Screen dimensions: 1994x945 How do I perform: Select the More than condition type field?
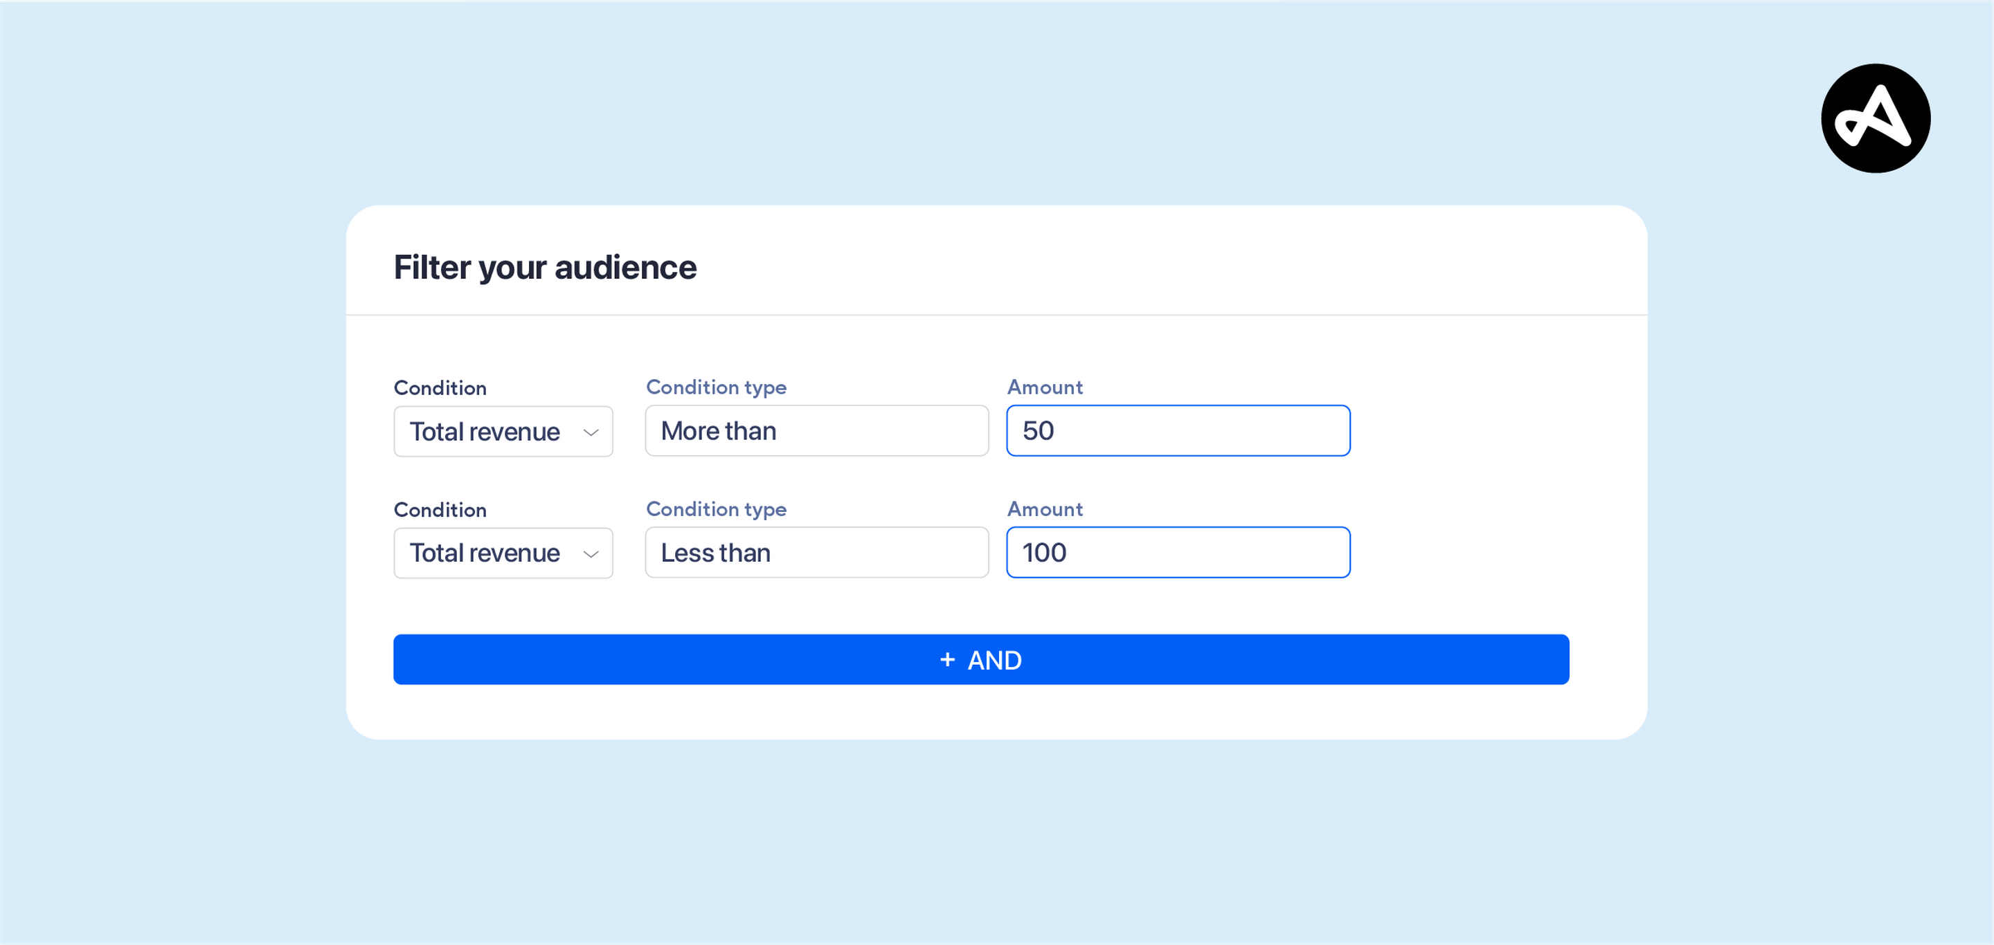tap(816, 431)
